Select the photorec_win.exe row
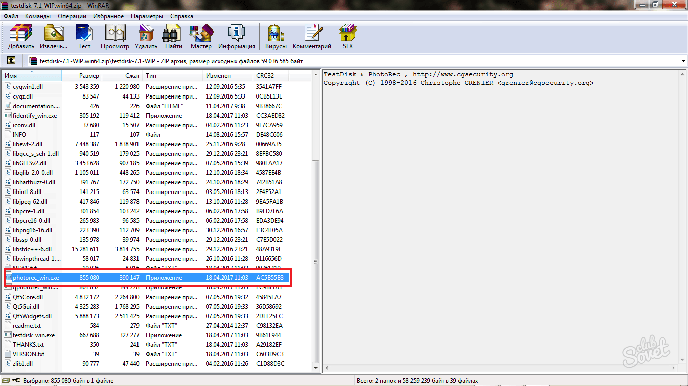Screen dimensions: 688x386 [146, 277]
